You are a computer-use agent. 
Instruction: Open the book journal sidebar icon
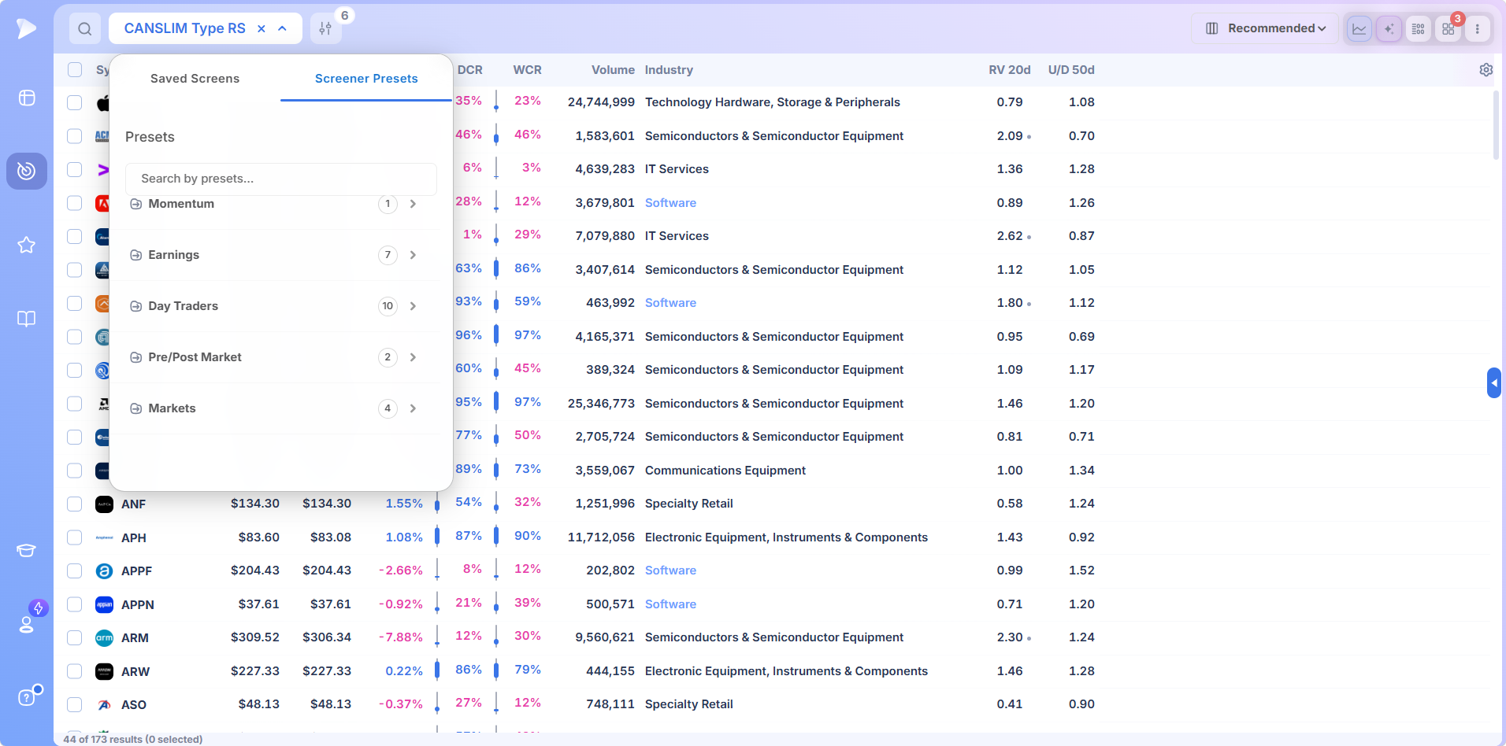[x=27, y=319]
